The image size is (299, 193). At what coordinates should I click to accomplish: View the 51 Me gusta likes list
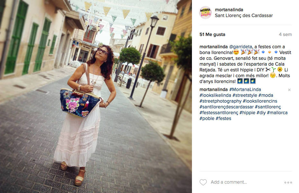[x=212, y=34]
